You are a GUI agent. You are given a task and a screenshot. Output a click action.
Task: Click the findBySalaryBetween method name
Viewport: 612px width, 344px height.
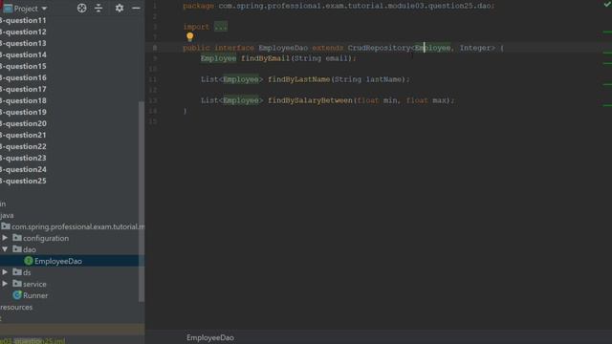coord(310,100)
